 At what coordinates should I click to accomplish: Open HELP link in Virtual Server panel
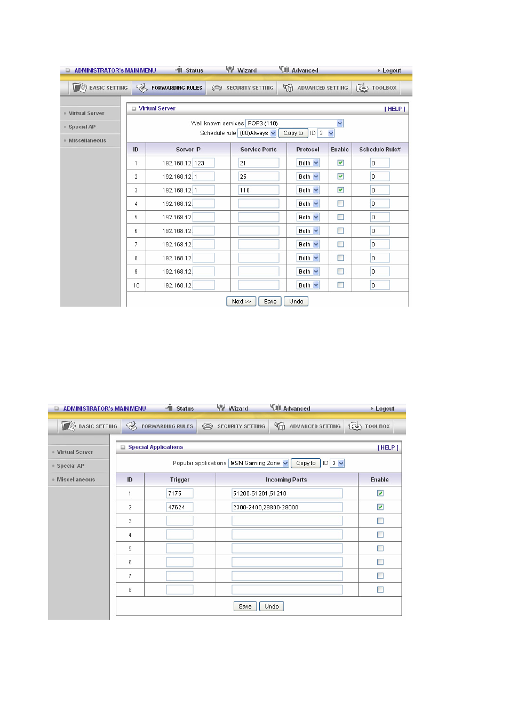click(395, 109)
